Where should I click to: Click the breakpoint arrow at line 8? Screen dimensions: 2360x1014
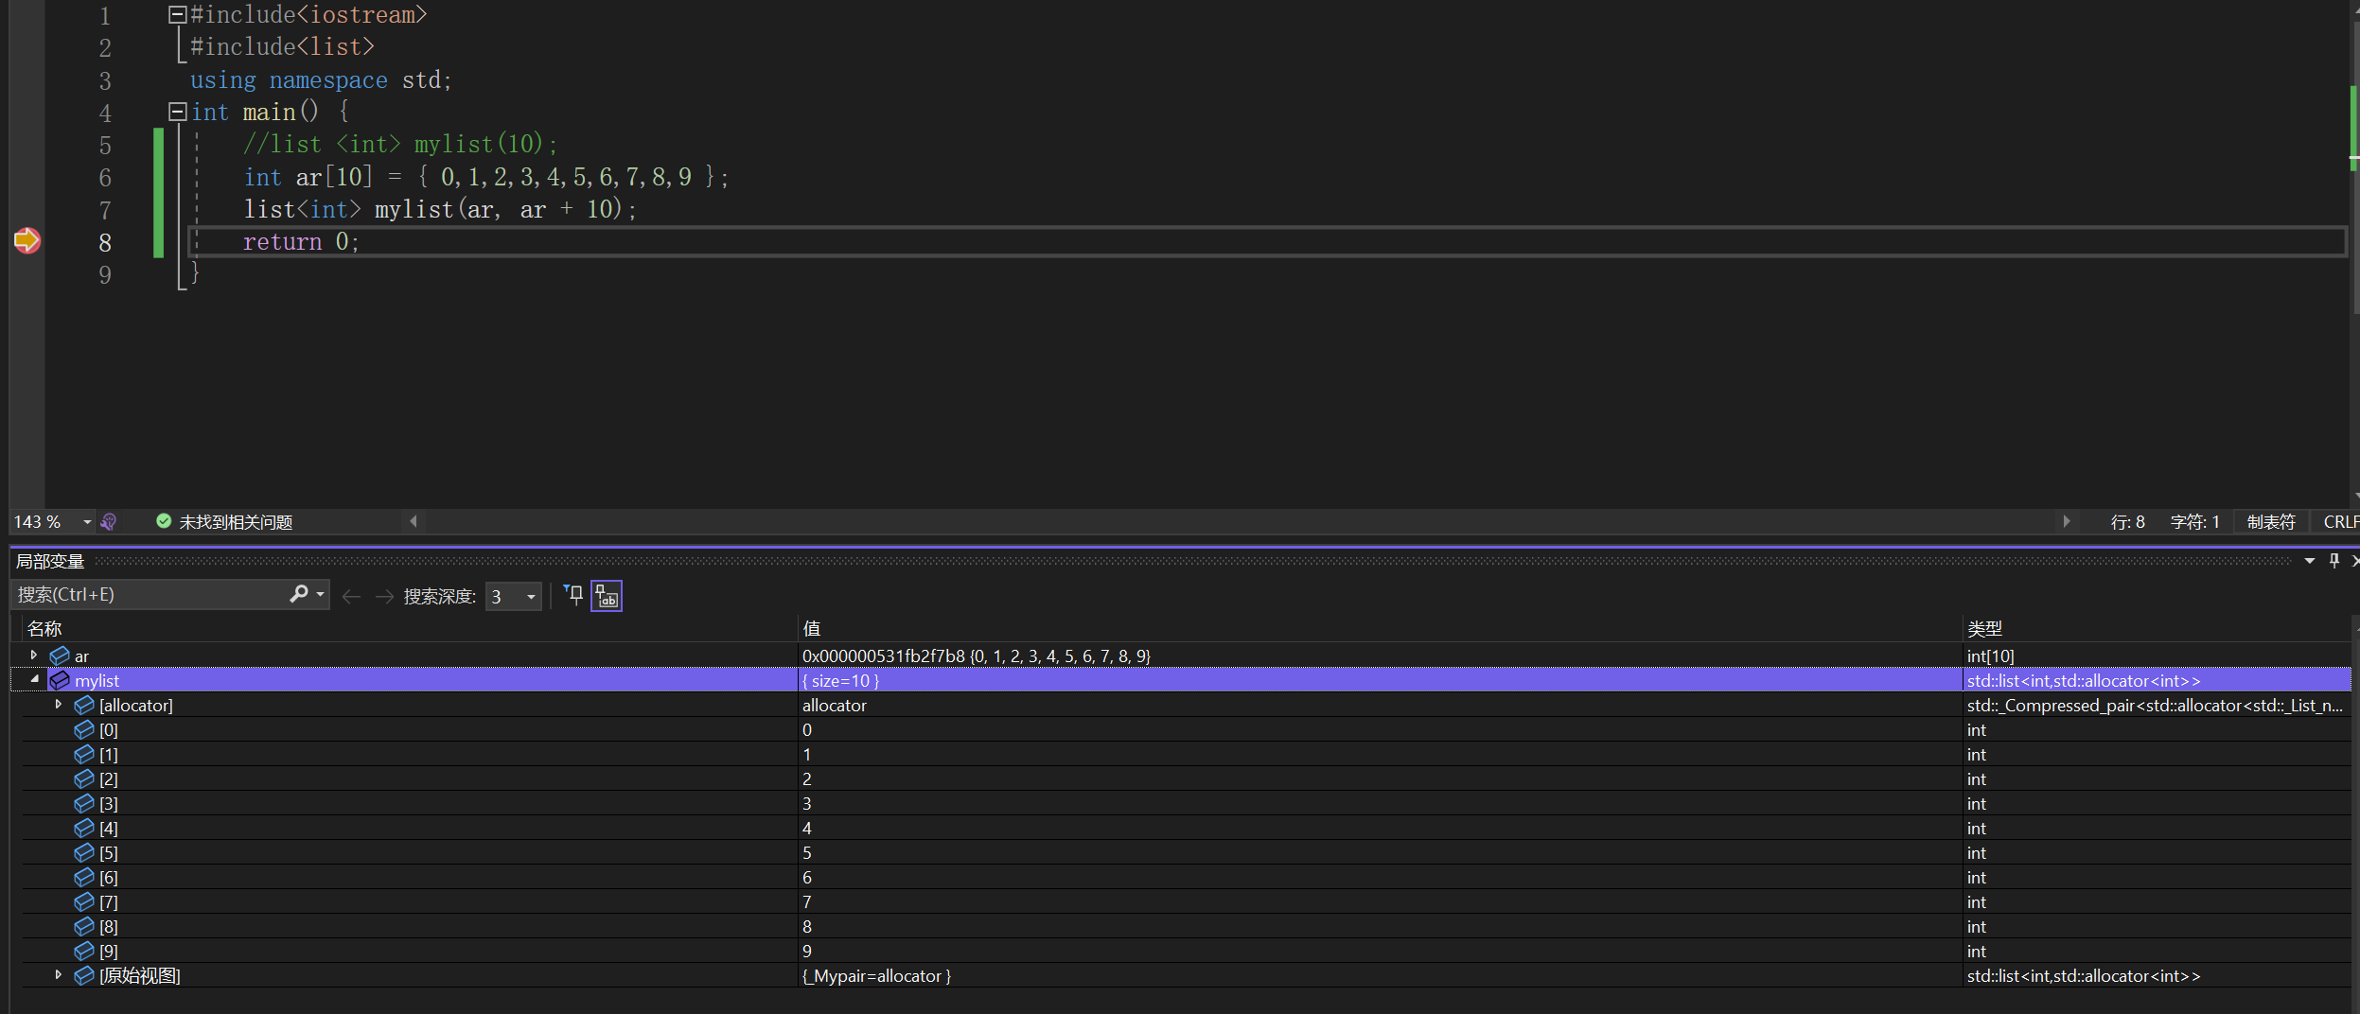[x=27, y=241]
